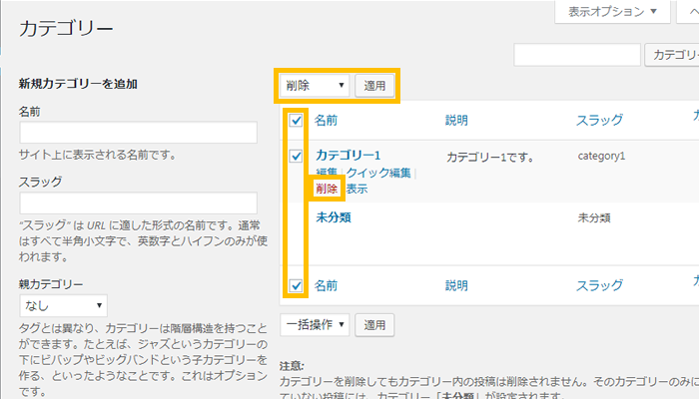Image resolution: width=699 pixels, height=399 pixels.
Task: Click the category search input field
Action: pos(576,55)
